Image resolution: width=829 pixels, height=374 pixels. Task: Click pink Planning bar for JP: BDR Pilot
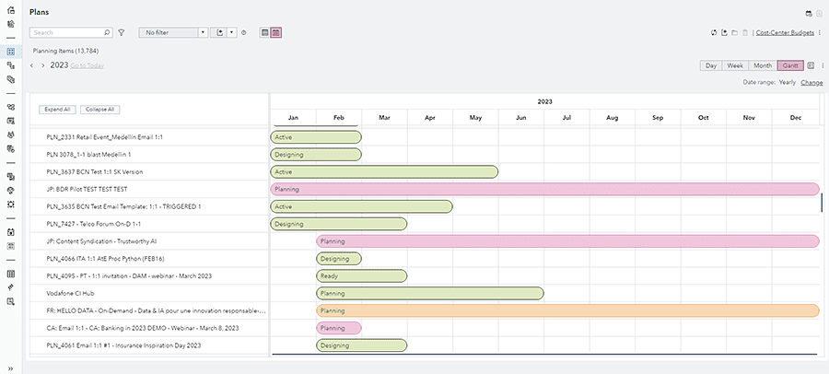click(544, 189)
